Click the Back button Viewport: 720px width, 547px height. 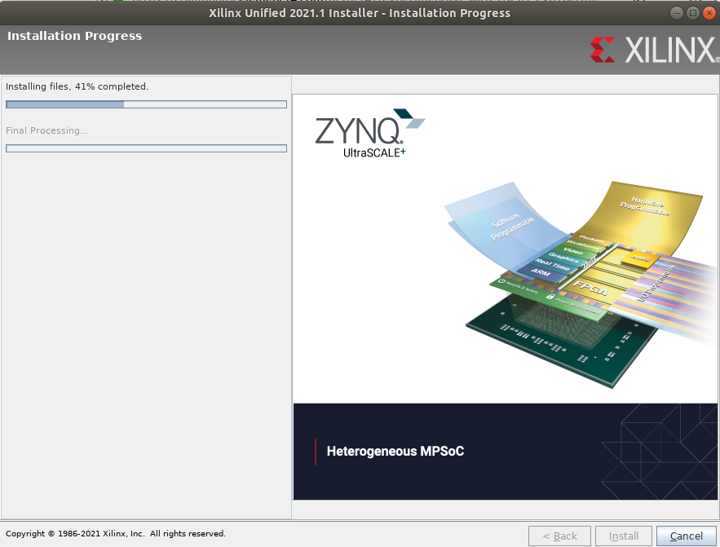[x=559, y=536]
